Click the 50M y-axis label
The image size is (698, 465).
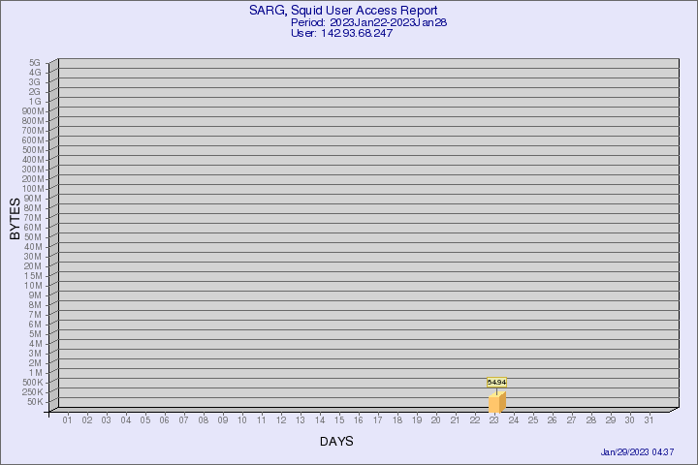(33, 237)
